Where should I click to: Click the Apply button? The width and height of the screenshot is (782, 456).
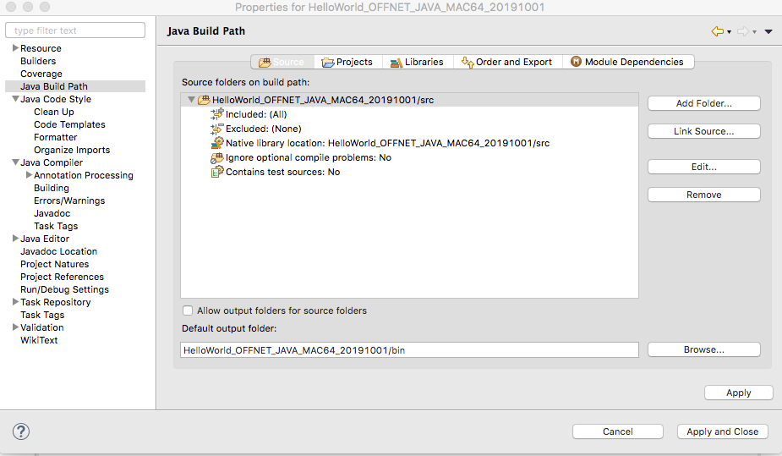pyautogui.click(x=739, y=393)
